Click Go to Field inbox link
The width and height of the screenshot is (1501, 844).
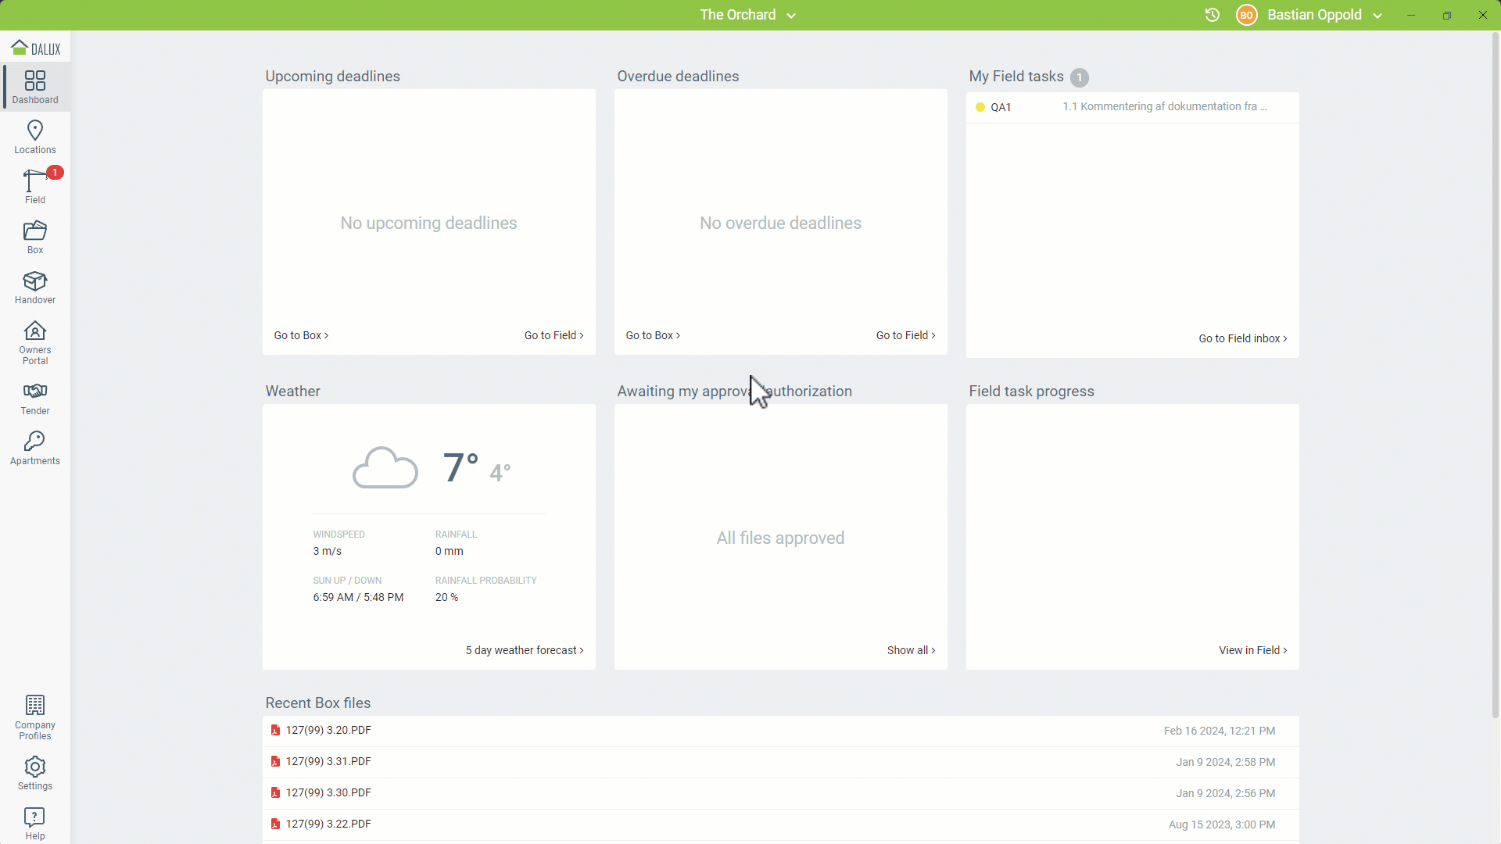pos(1242,338)
